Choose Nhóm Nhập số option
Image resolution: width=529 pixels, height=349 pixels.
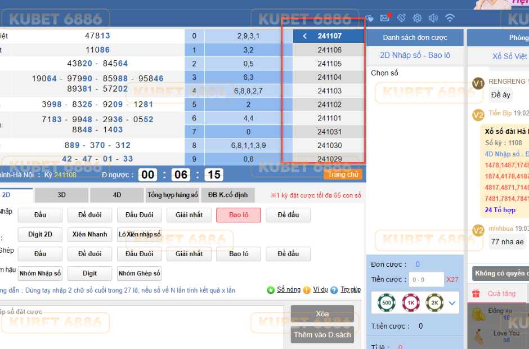[x=40, y=274]
